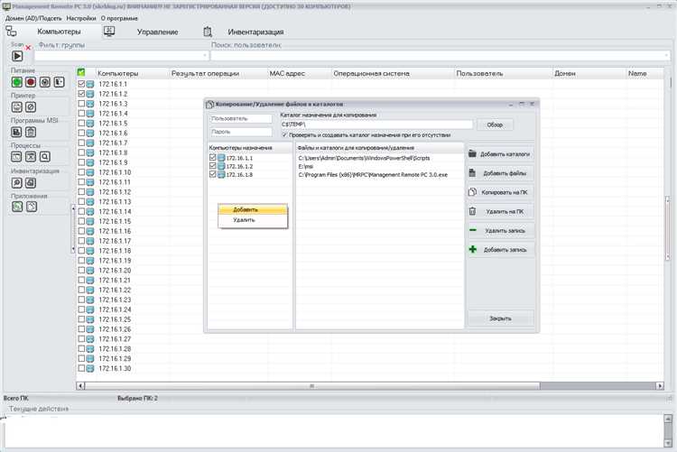Open the Домен (AD)/Подсеть menu

coord(33,19)
